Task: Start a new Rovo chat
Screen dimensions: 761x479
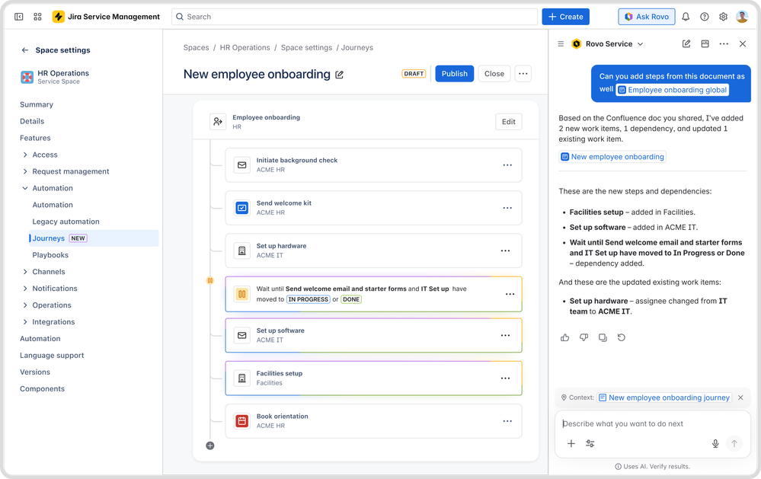Action: [686, 44]
